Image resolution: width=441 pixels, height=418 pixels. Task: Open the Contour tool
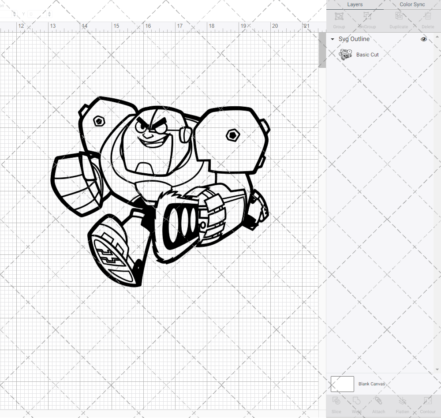(x=427, y=405)
